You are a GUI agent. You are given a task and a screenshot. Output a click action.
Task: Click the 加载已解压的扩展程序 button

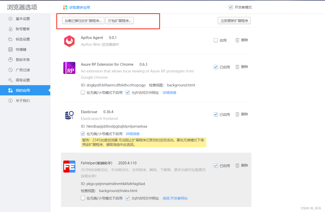click(x=83, y=20)
